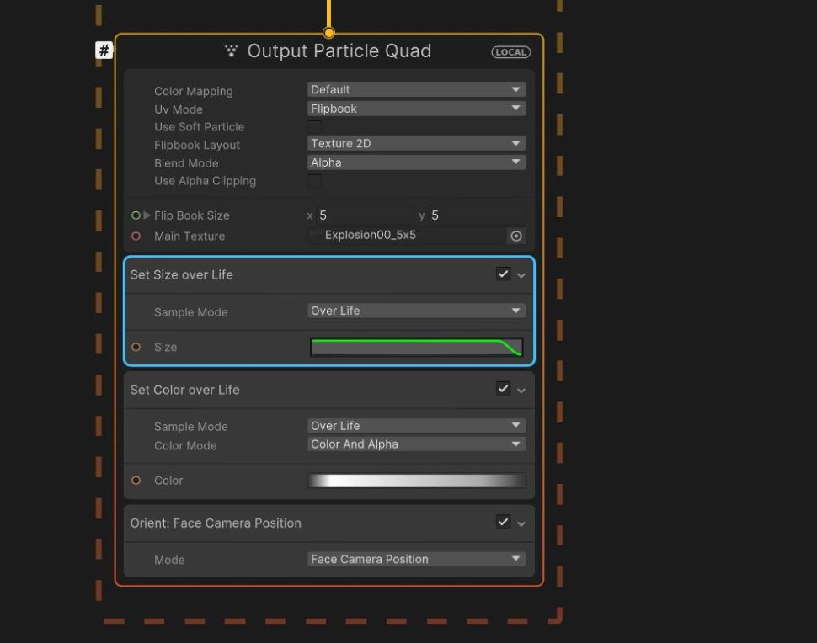Click the Flip Book Size label

pyautogui.click(x=191, y=215)
